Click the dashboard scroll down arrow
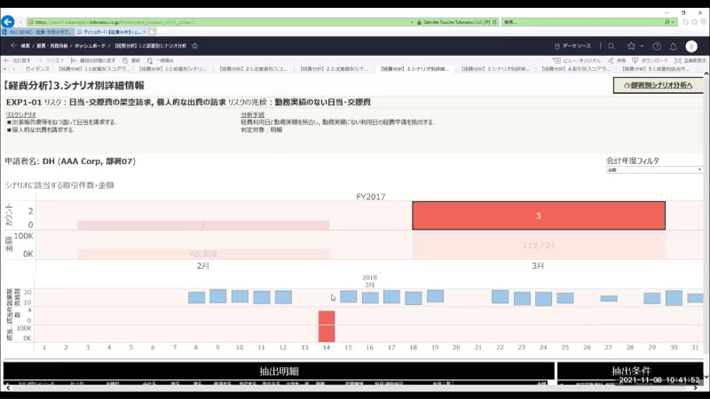Image resolution: width=710 pixels, height=399 pixels. [706, 376]
